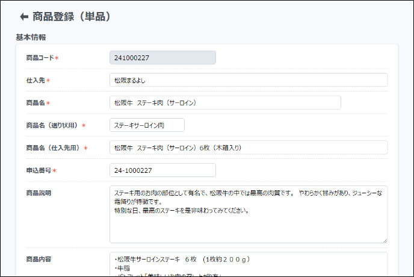414x277 pixels.
Task: Click into the 商品名 text field
Action: tap(225, 103)
